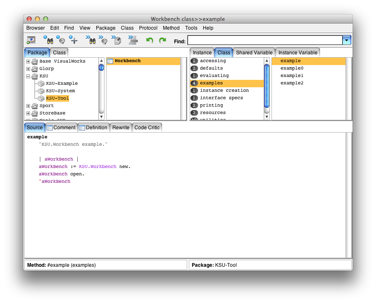The height and width of the screenshot is (303, 376).
Task: Select Class tab next to Instance tab
Action: coord(224,53)
